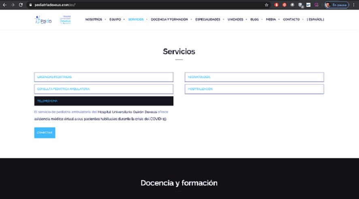Image resolution: width=359 pixels, height=199 pixels.
Task: Click the padlock site security icon
Action: [30, 5]
